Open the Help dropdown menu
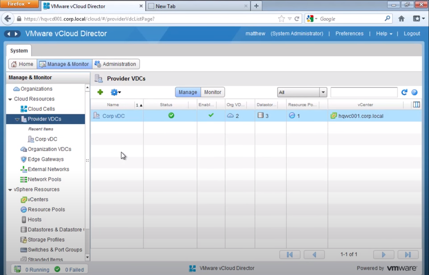 [x=384, y=34]
